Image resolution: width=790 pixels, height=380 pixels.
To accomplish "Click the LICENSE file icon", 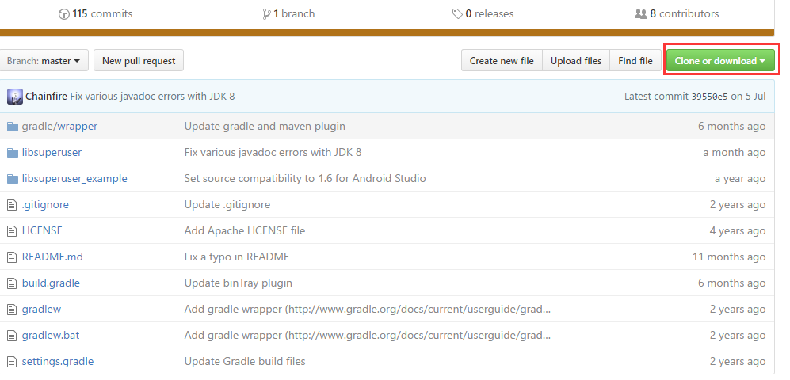I will [12, 231].
